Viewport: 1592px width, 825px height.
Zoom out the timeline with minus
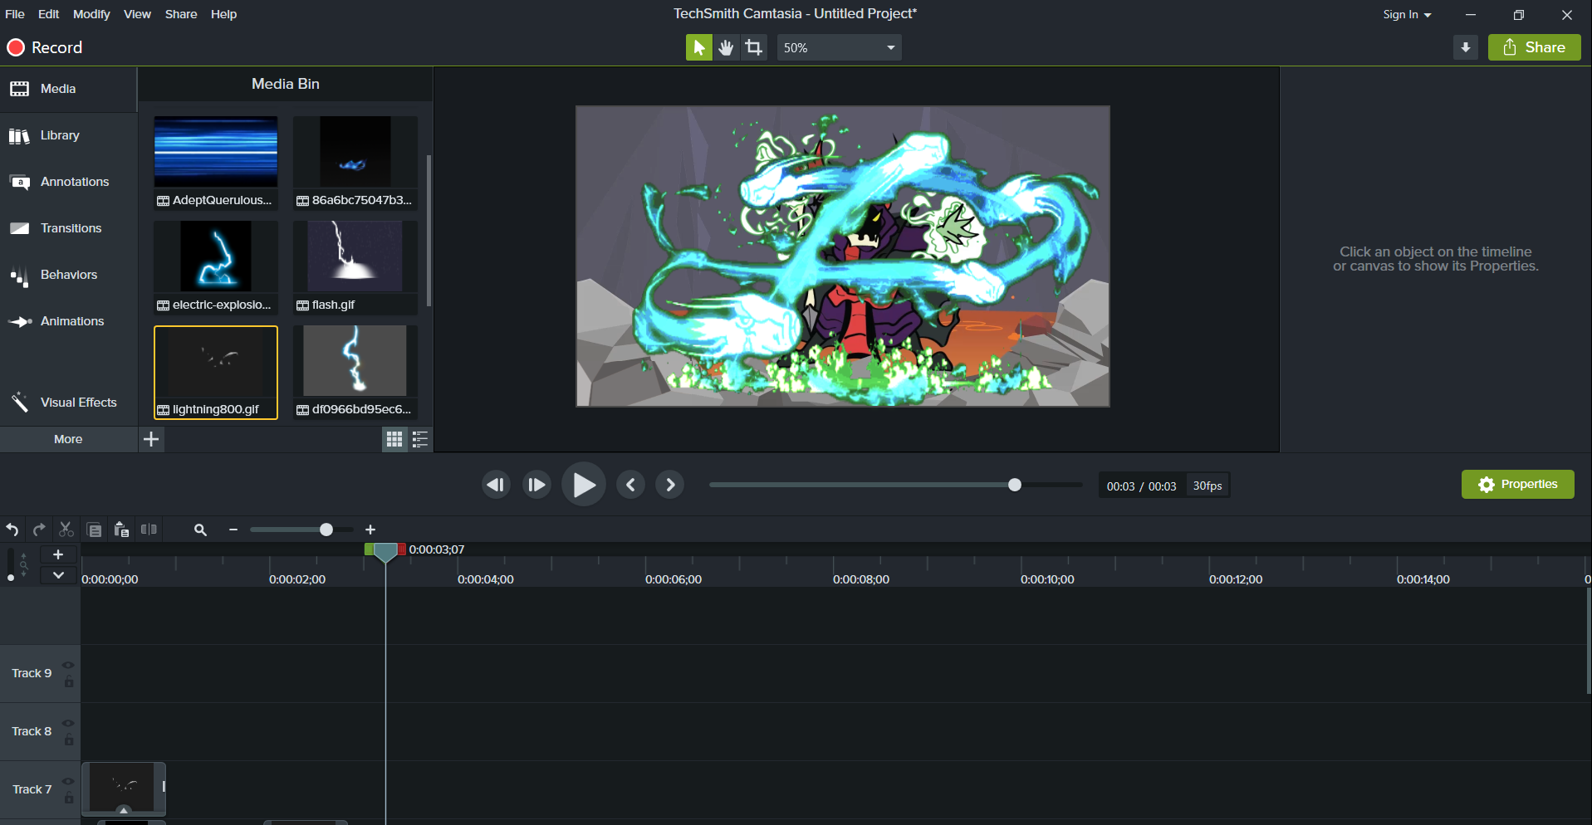(233, 530)
